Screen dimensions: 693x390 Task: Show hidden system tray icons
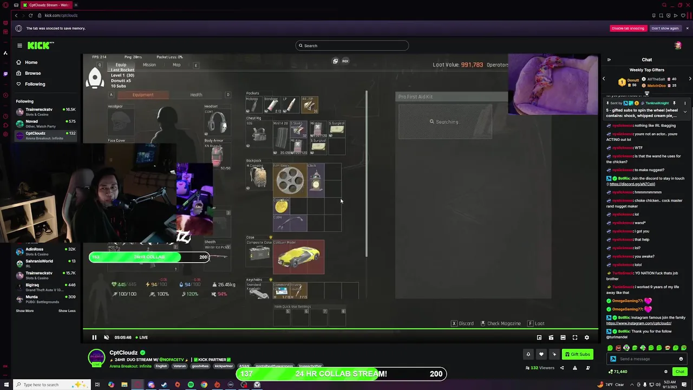pos(631,385)
